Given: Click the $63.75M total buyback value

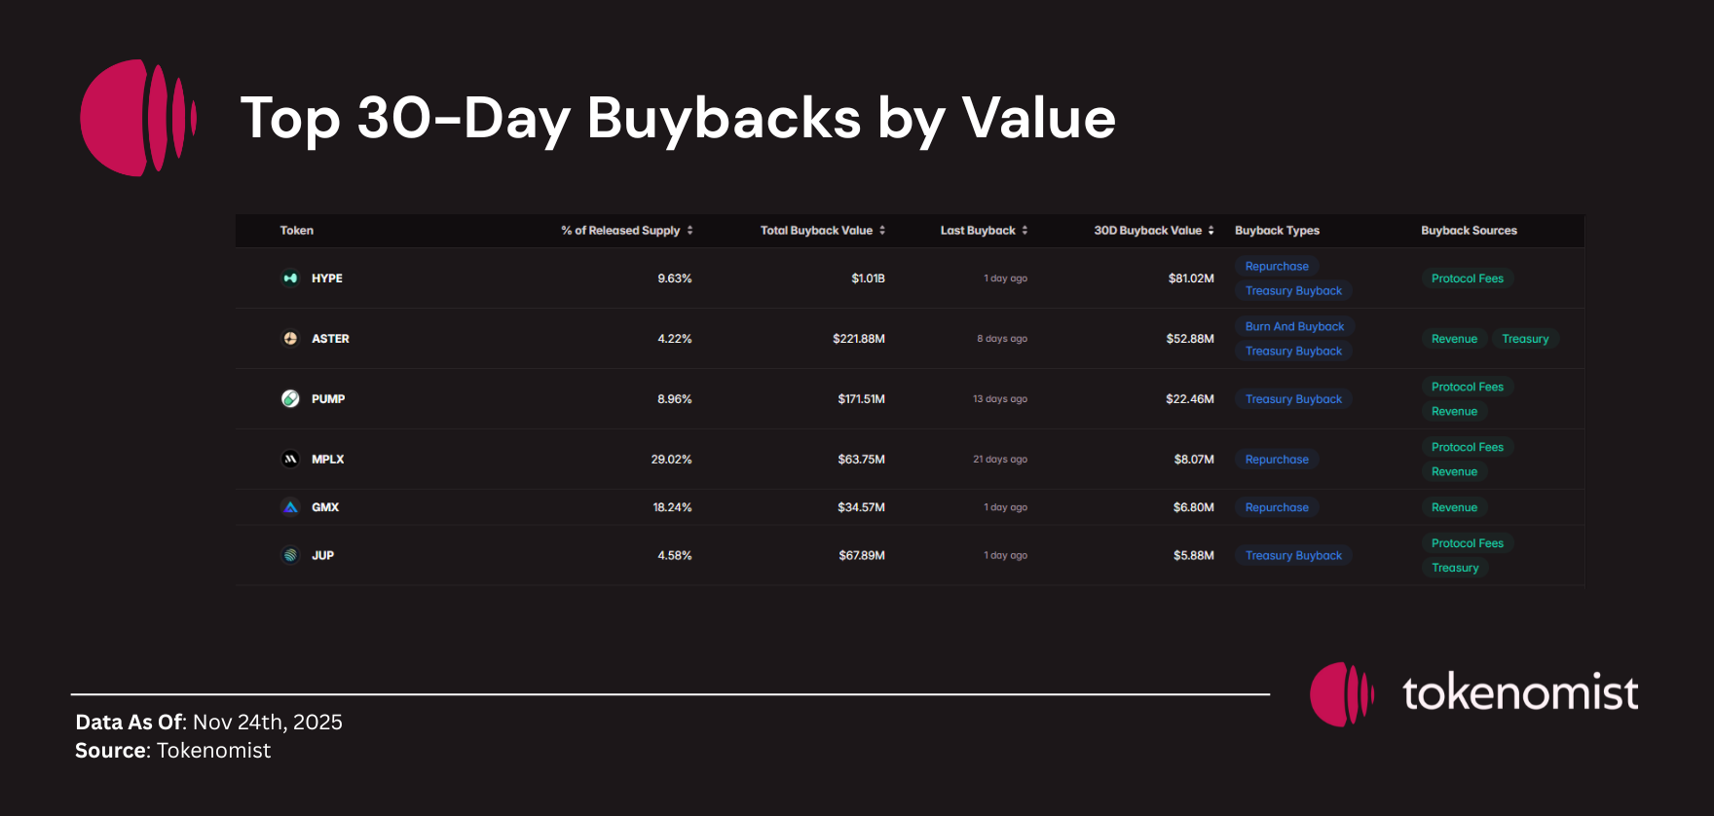Looking at the screenshot, I should 861,460.
